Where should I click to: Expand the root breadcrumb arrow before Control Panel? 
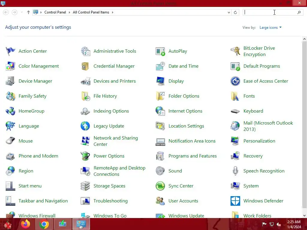41,12
